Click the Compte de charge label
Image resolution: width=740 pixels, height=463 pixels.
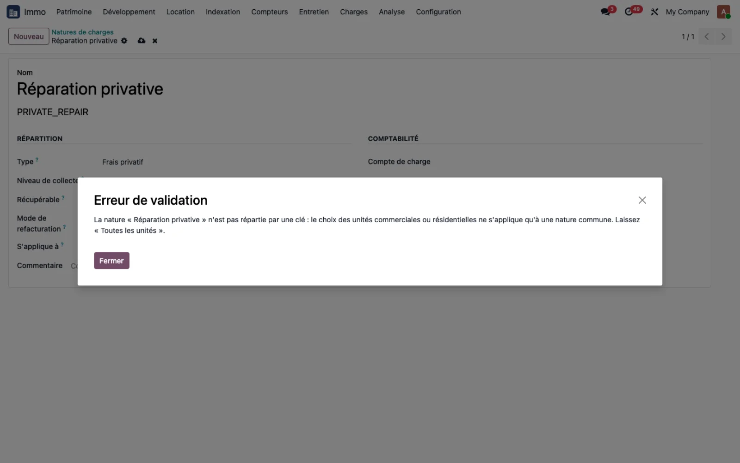click(399, 162)
